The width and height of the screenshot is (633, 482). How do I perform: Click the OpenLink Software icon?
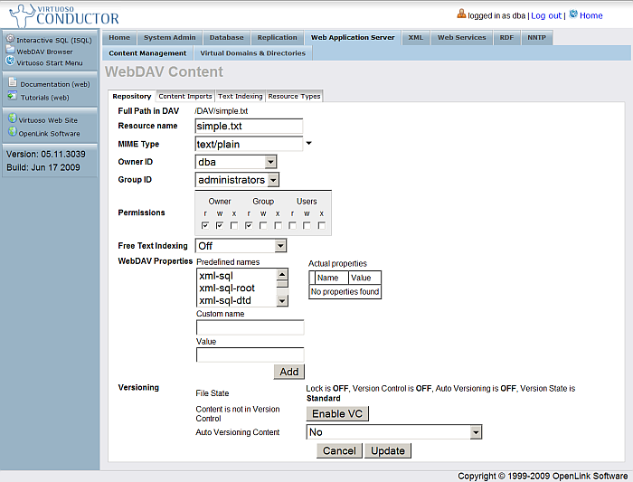[x=11, y=132]
